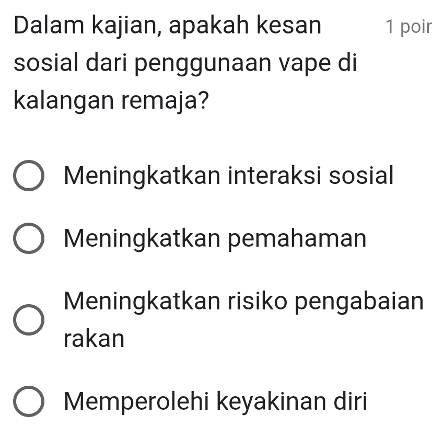
Task: Pick the 'Meningkatkan risiko pengabaian rakan' radio button
Action: click(28, 320)
